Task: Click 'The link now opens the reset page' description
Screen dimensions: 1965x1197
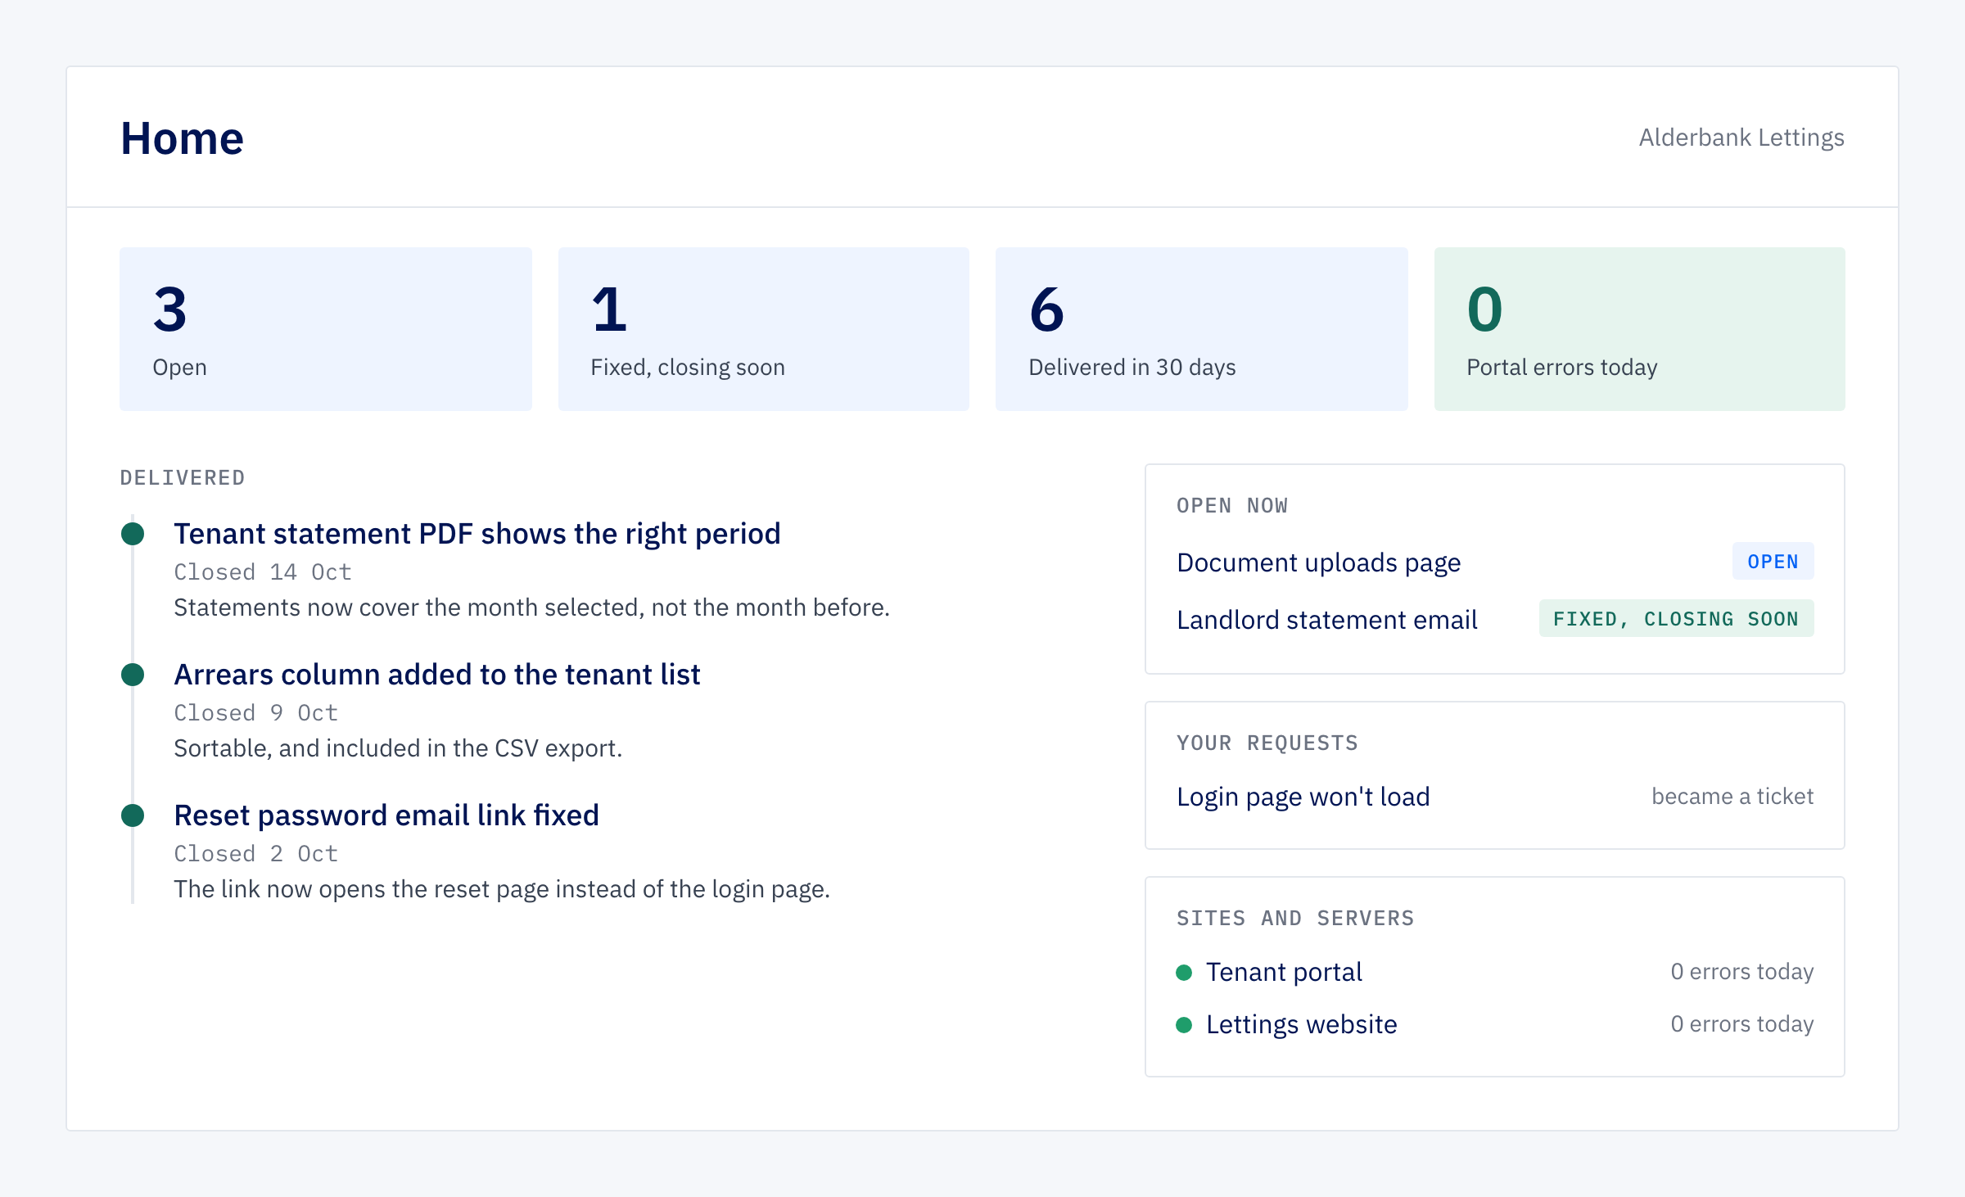Action: click(502, 889)
